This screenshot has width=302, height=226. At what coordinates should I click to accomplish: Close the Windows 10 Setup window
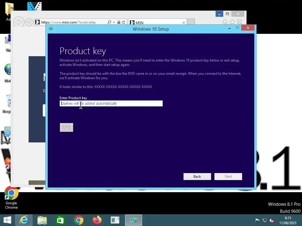[248, 28]
